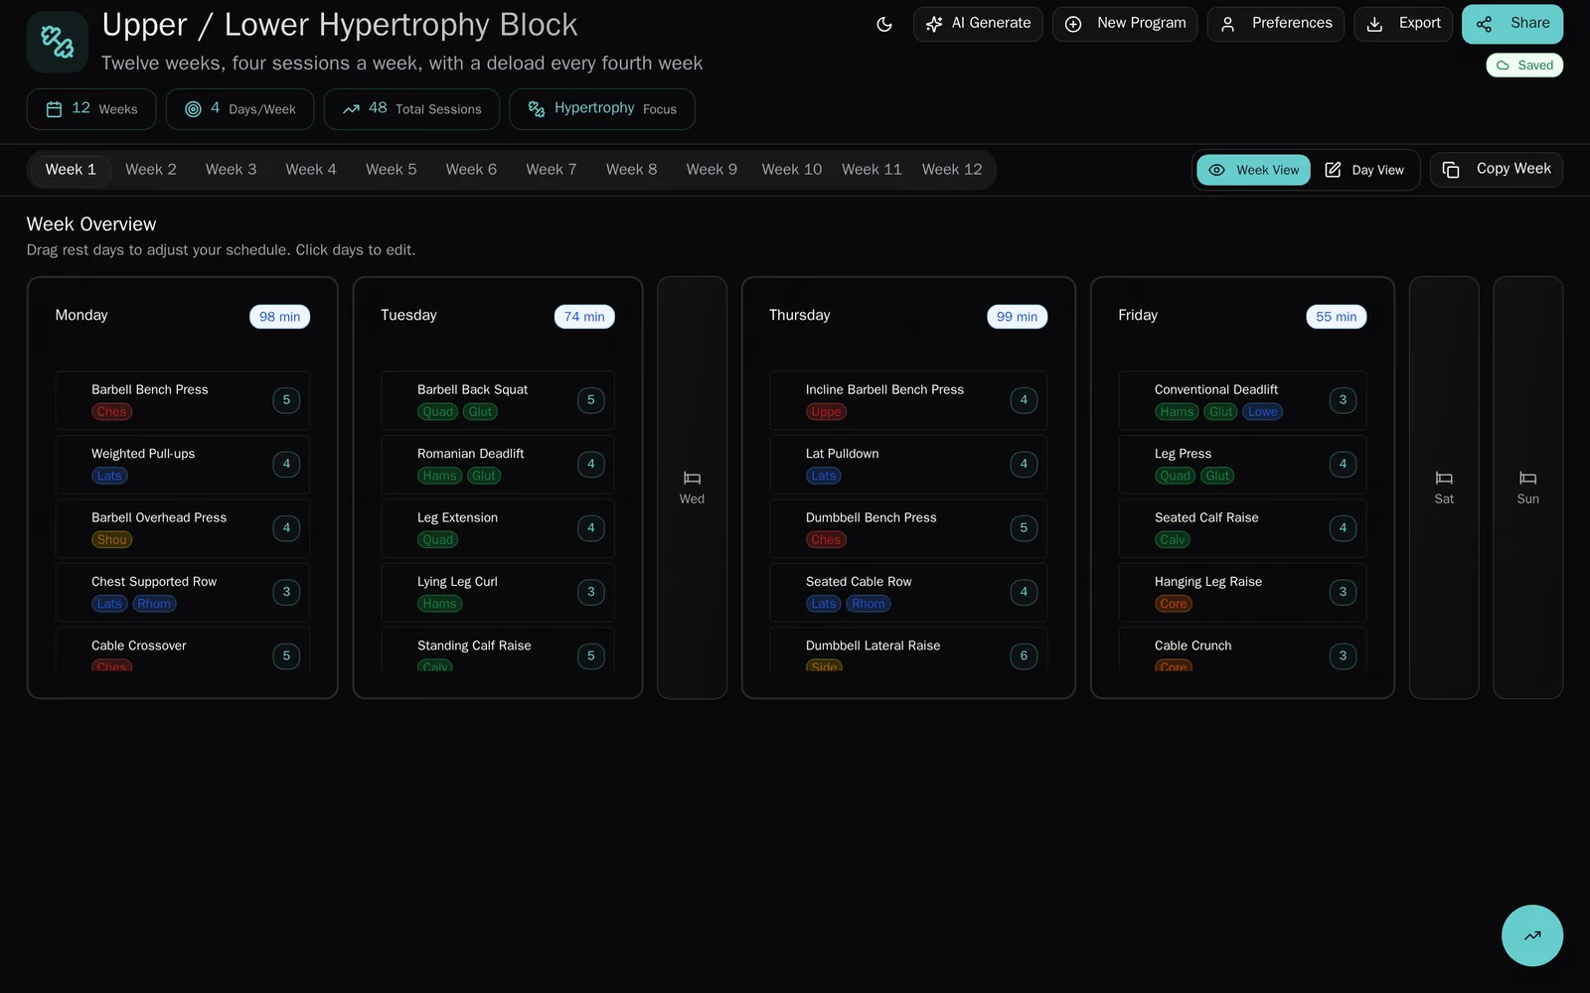Select Incline Barbell Bench Press on Thursday
Screen dimensions: 1590x993
908,400
